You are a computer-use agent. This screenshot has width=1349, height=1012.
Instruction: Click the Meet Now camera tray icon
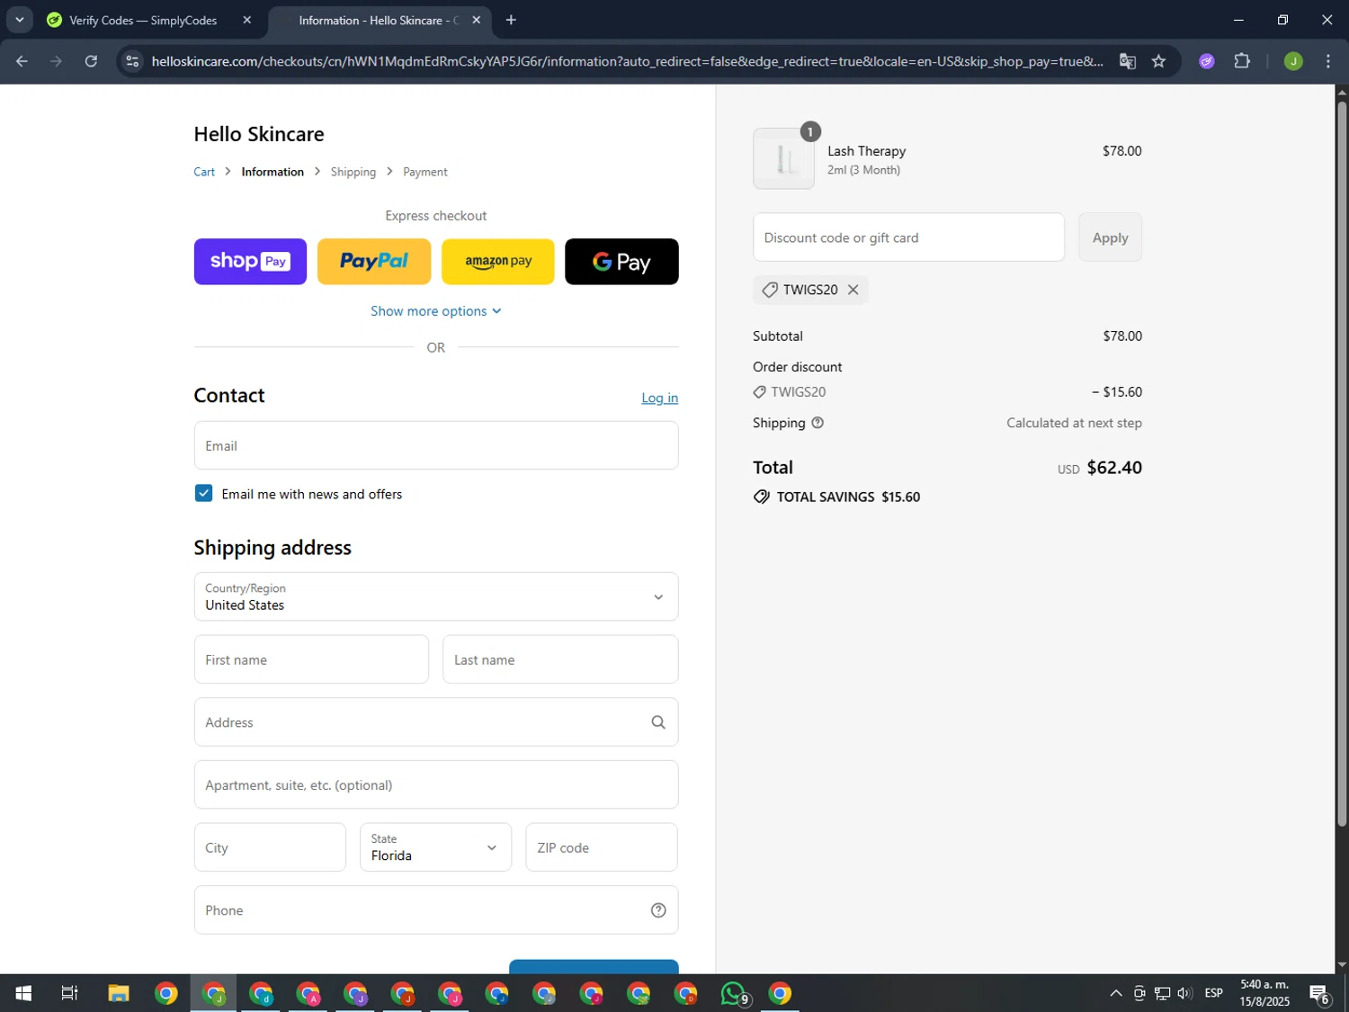point(1139,993)
